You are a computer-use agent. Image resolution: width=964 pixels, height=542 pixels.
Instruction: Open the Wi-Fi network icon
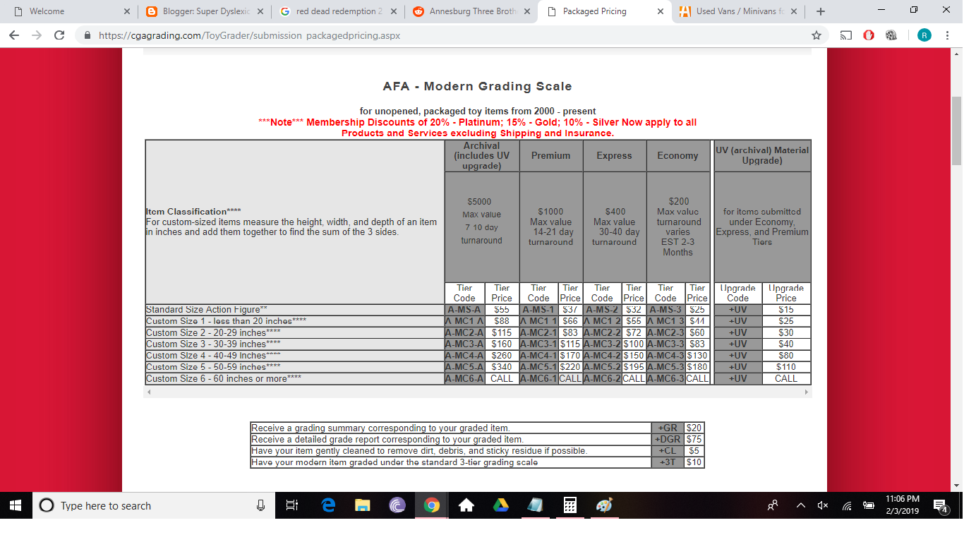pyautogui.click(x=847, y=505)
